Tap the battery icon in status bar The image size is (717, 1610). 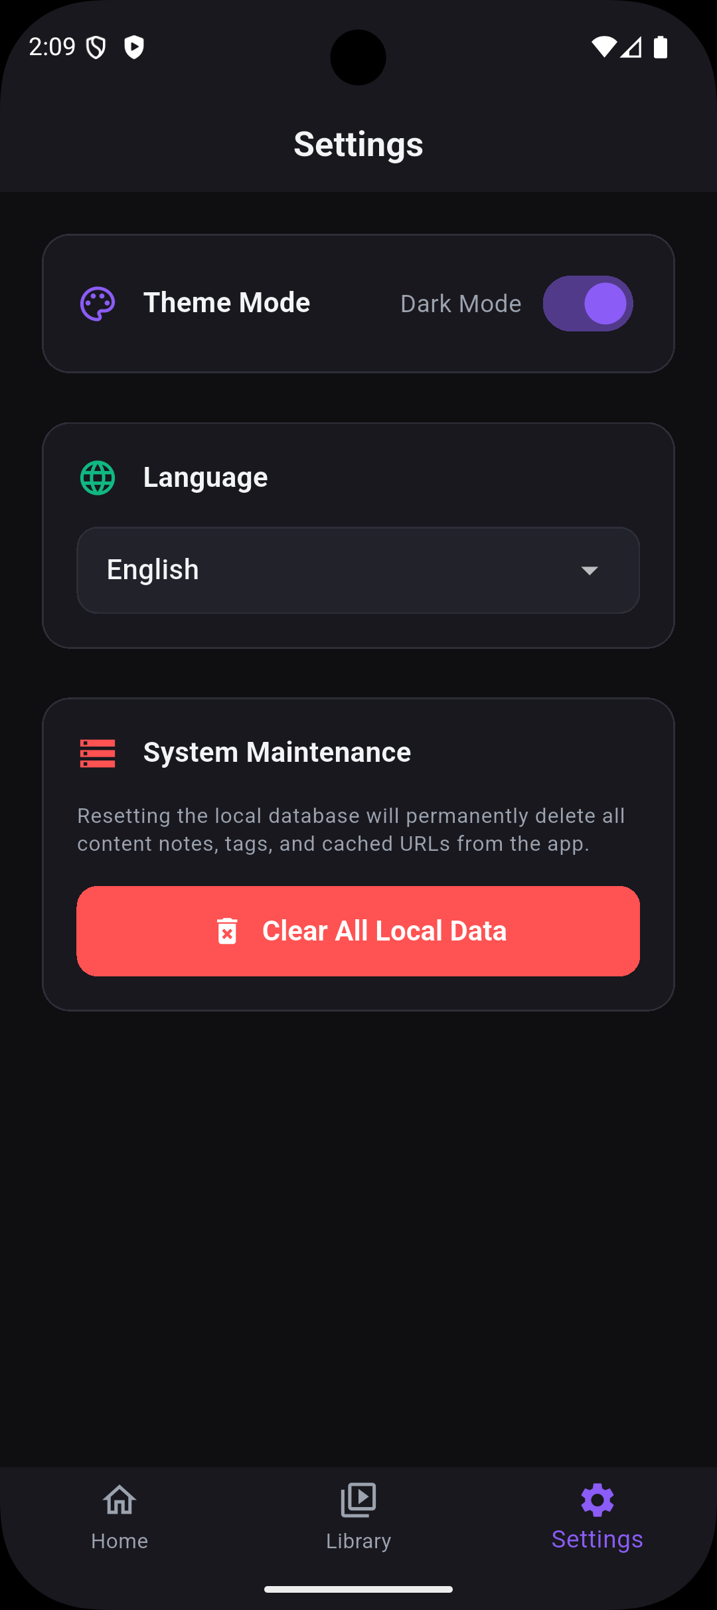pos(661,47)
